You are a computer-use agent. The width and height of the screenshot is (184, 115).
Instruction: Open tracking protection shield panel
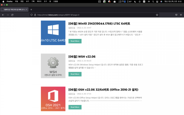[x=32, y=15]
